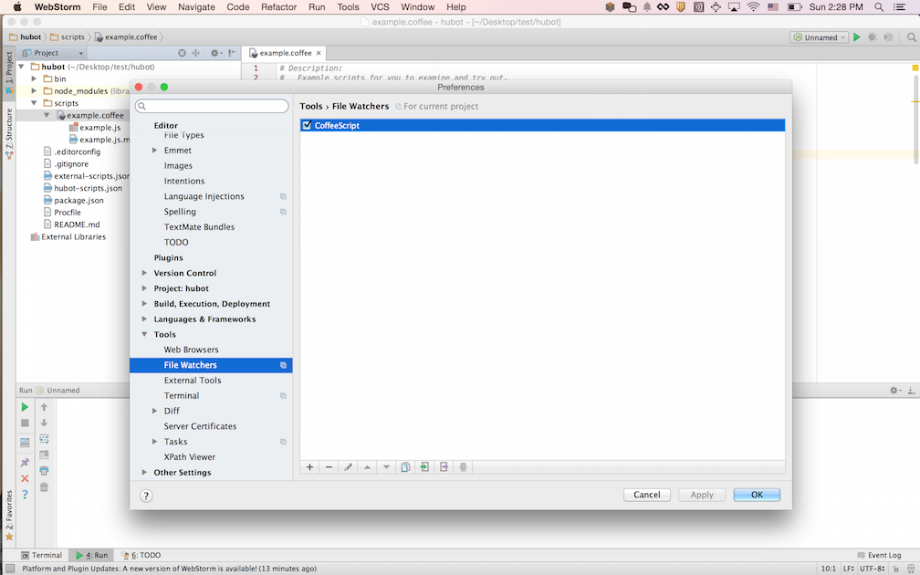Image resolution: width=920 pixels, height=575 pixels.
Task: Click the up stack trace arrow in the Run panel
Action: 44,407
